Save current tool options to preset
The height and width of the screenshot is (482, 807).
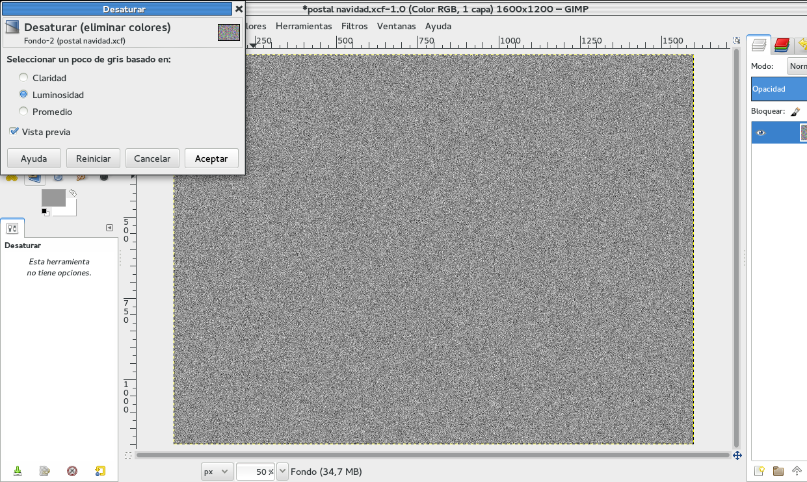pyautogui.click(x=18, y=471)
